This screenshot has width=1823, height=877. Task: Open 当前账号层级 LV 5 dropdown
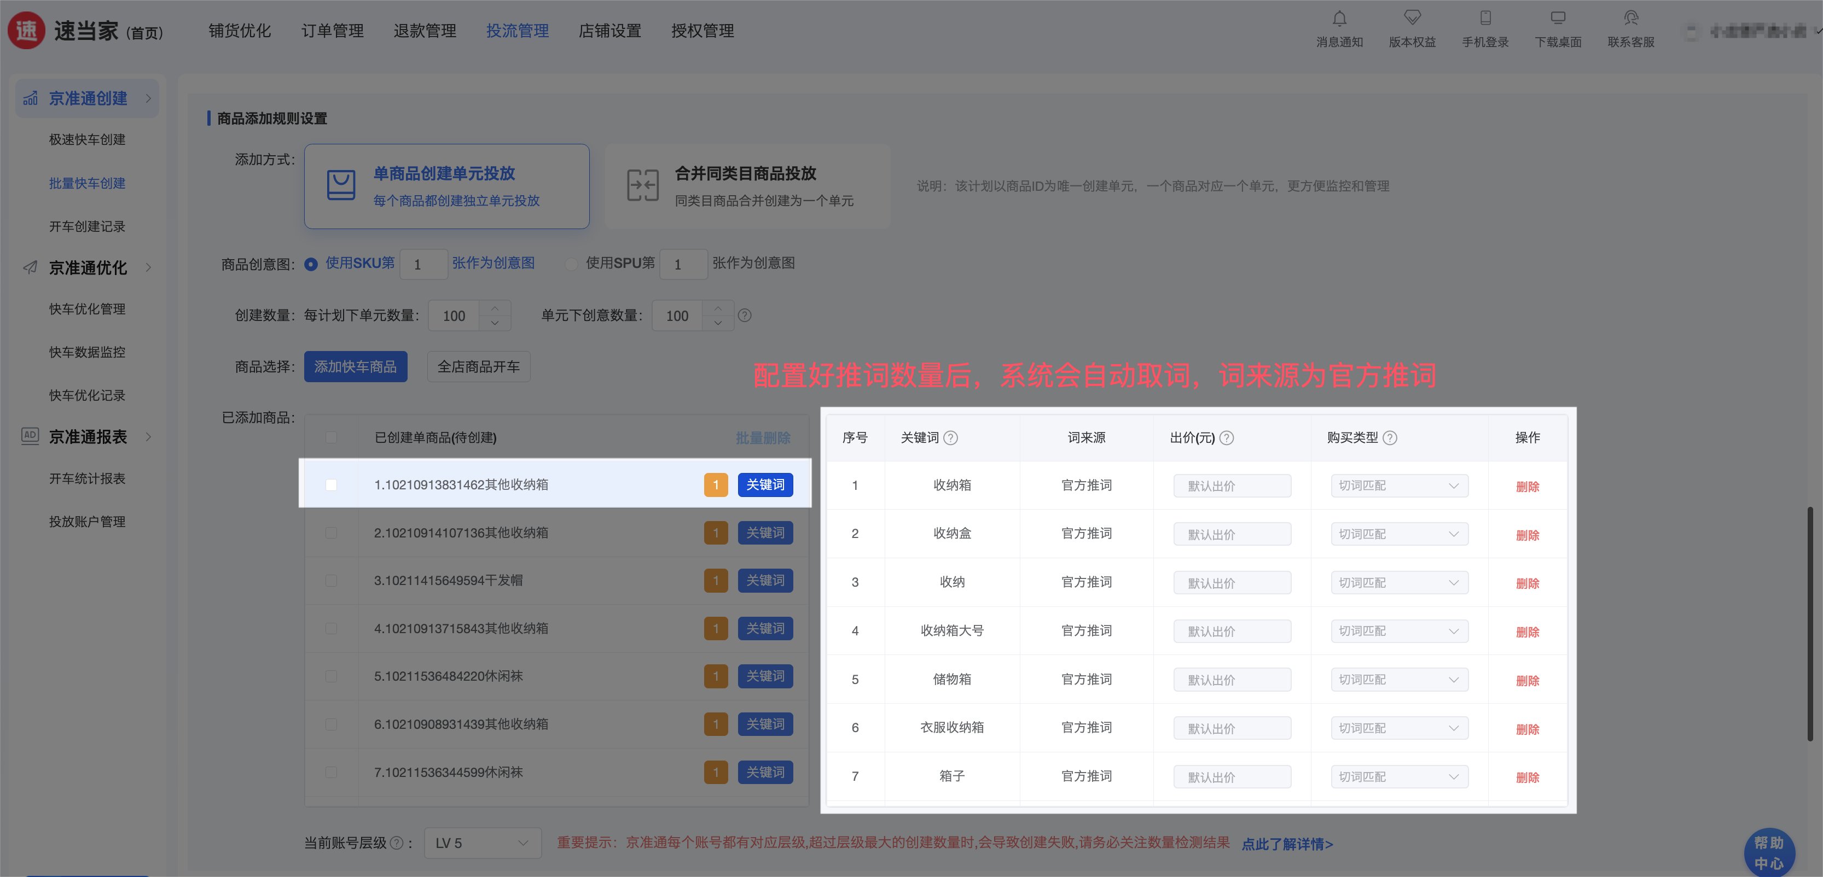(x=483, y=843)
